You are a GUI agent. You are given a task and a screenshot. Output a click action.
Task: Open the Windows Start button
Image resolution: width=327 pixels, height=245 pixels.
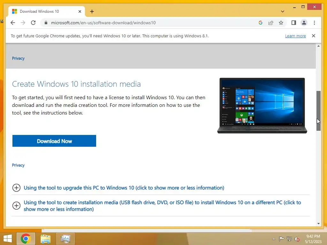(x=8, y=239)
